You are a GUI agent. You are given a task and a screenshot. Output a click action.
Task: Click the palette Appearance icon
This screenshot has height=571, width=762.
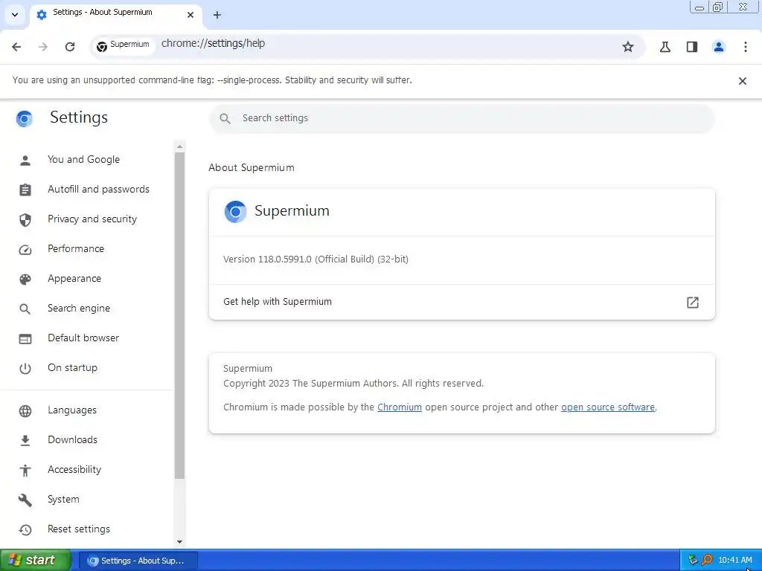(25, 280)
